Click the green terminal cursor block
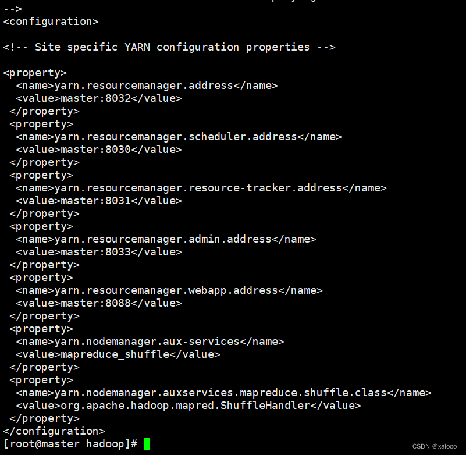The image size is (466, 455). (147, 443)
